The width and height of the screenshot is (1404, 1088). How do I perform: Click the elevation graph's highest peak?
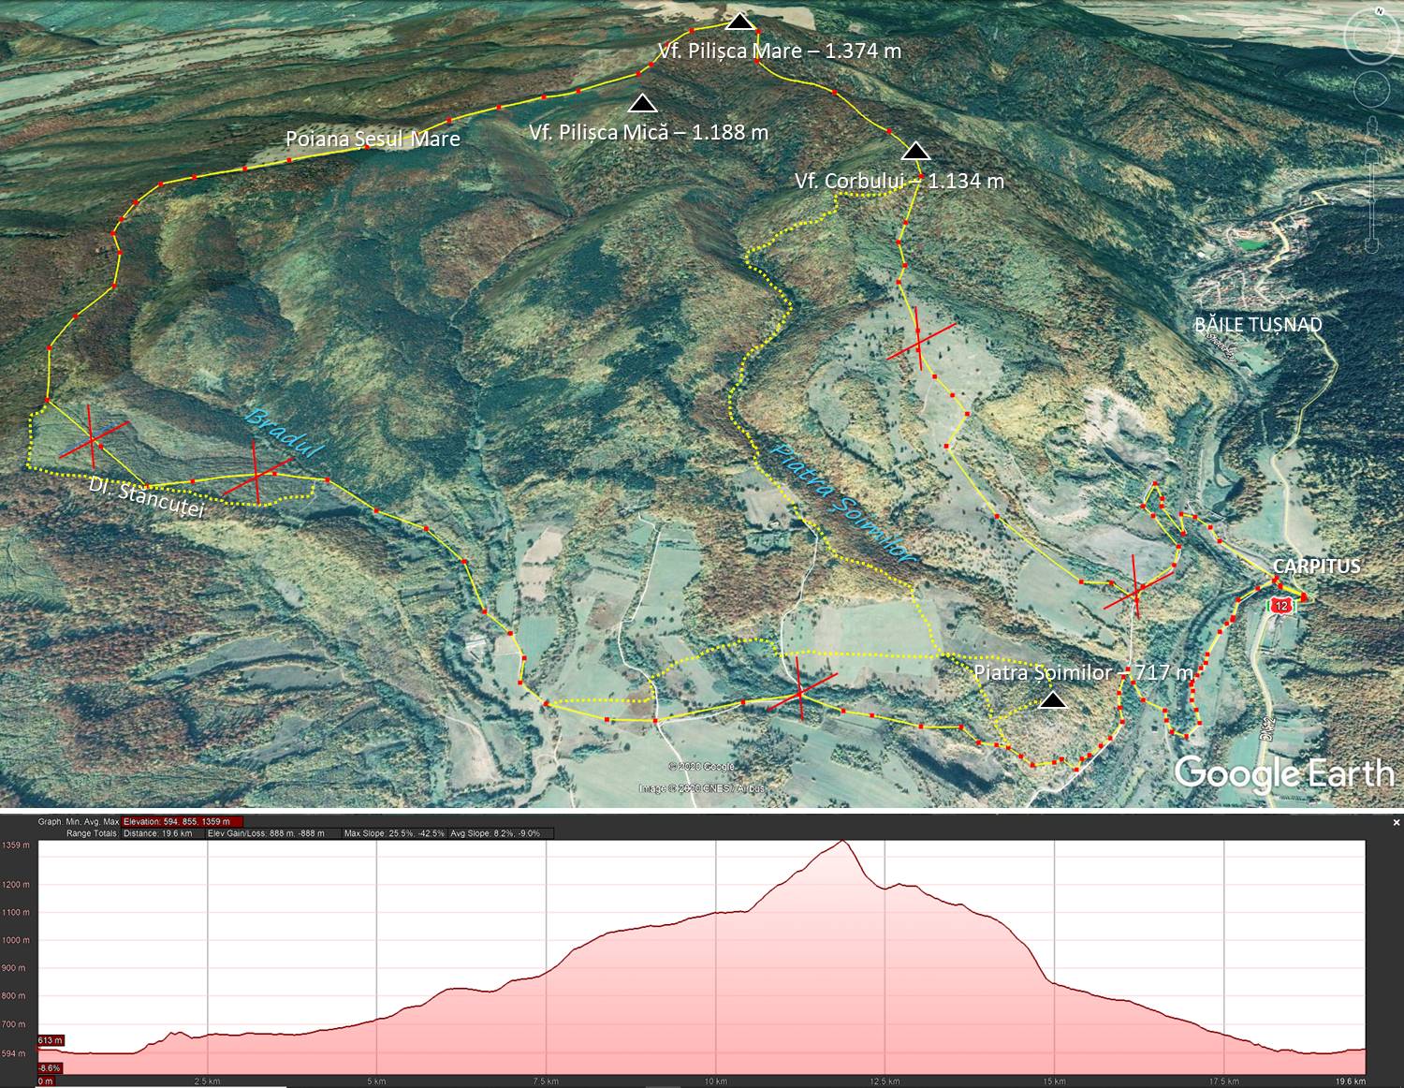(844, 843)
